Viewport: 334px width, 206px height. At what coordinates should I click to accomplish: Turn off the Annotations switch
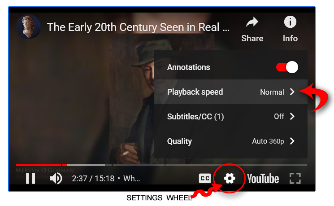point(287,67)
